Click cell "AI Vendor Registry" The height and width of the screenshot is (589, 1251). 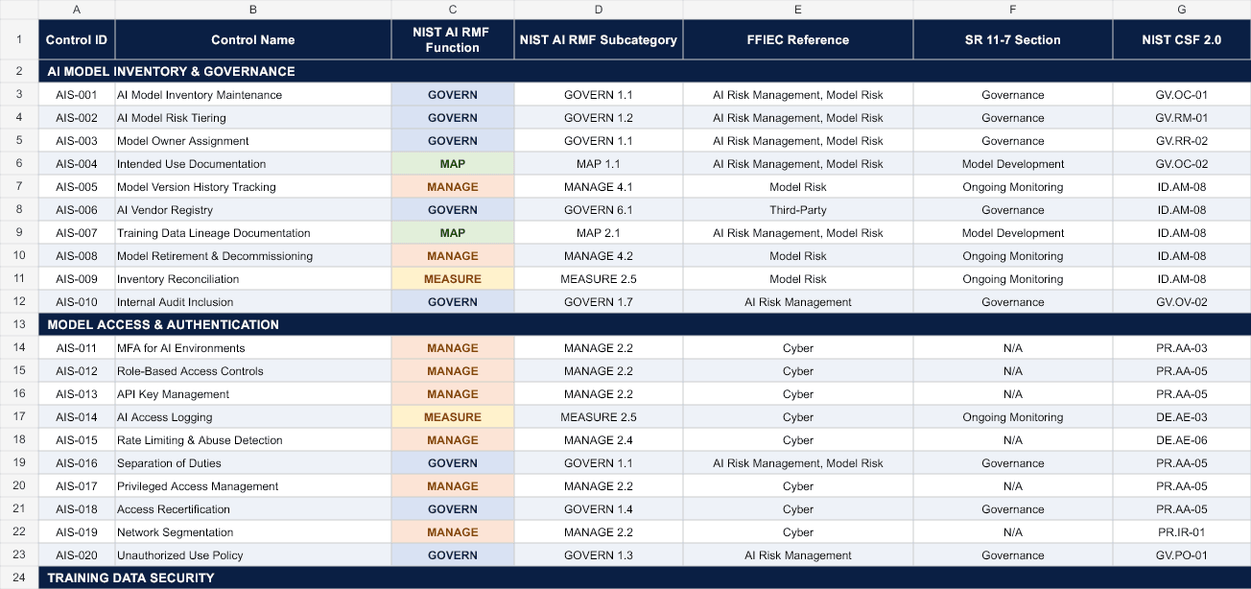click(x=253, y=209)
